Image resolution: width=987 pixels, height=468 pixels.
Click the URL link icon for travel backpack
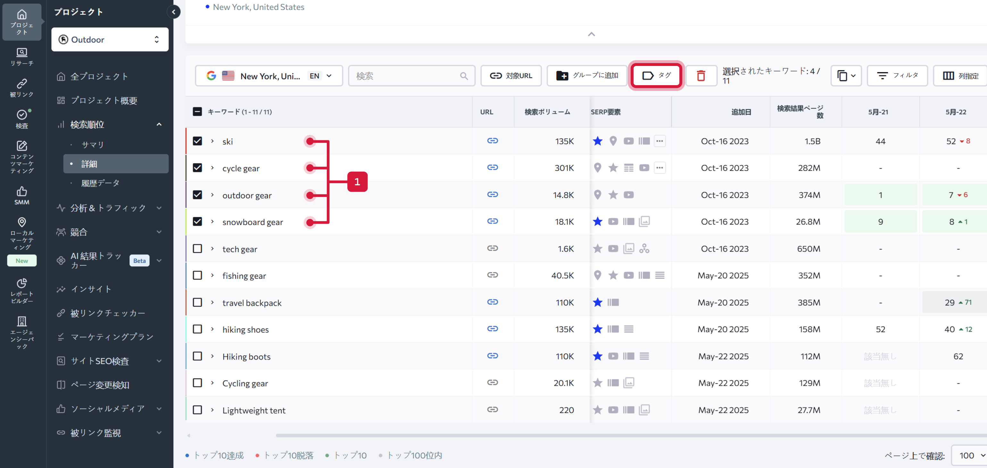pos(492,302)
